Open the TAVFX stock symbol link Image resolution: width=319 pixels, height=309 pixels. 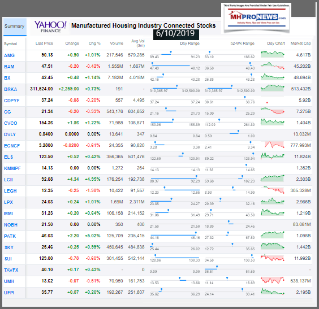pyautogui.click(x=11, y=270)
